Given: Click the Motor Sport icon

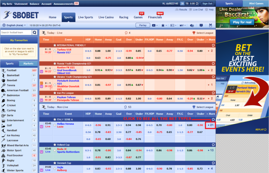Looking at the screenshot, I should click(x=3, y=150).
